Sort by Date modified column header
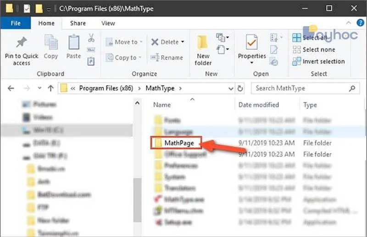 coord(259,105)
